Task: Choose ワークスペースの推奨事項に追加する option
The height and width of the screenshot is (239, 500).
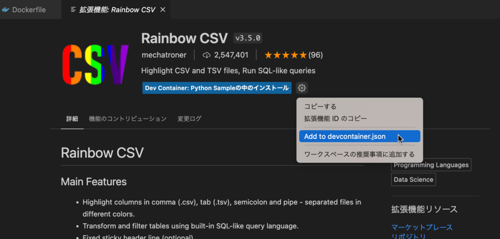Action: point(359,154)
